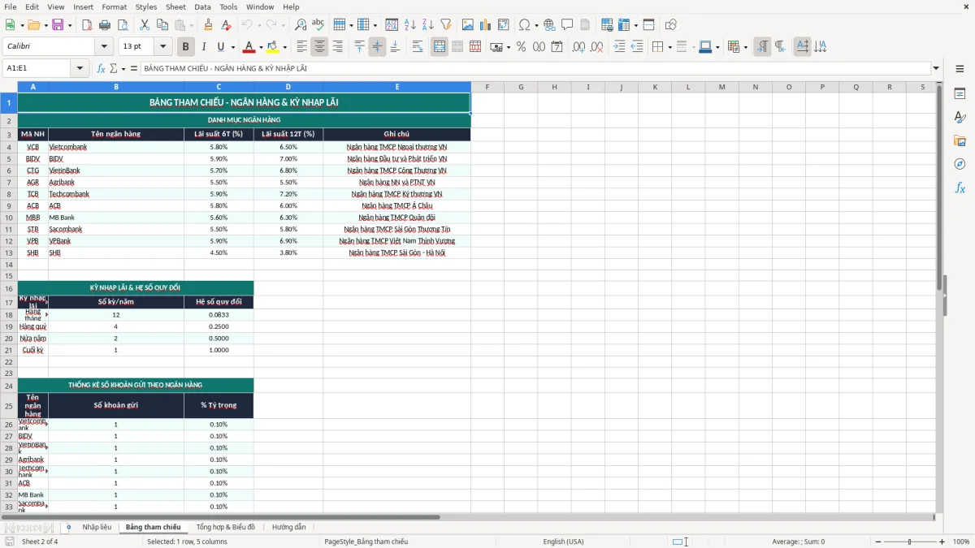The height and width of the screenshot is (548, 975).
Task: Click the Insert Chart icon
Action: click(x=486, y=25)
